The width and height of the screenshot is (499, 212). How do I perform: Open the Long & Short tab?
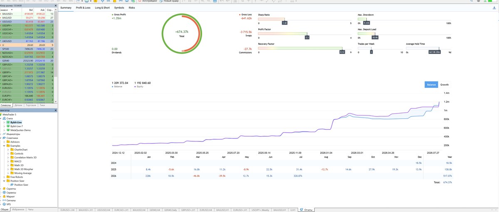coord(102,7)
